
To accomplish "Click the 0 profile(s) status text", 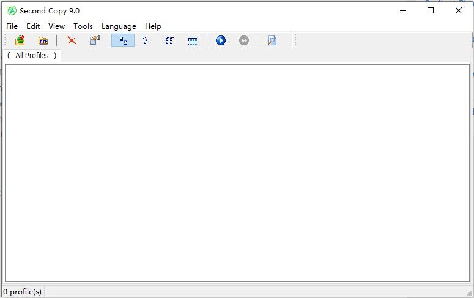I will click(x=23, y=292).
